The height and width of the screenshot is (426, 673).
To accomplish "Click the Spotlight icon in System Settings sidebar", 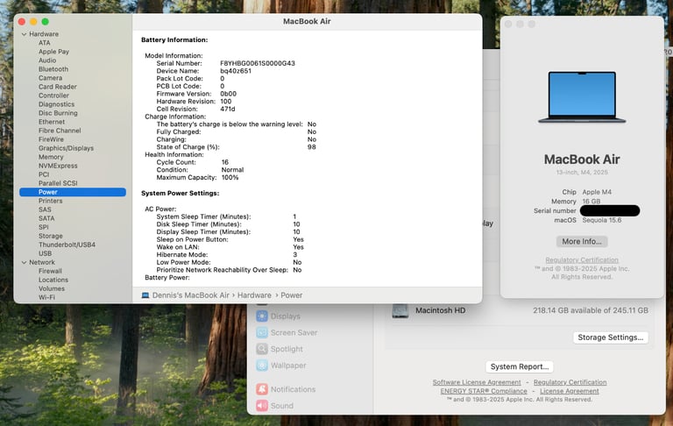I will coord(262,349).
